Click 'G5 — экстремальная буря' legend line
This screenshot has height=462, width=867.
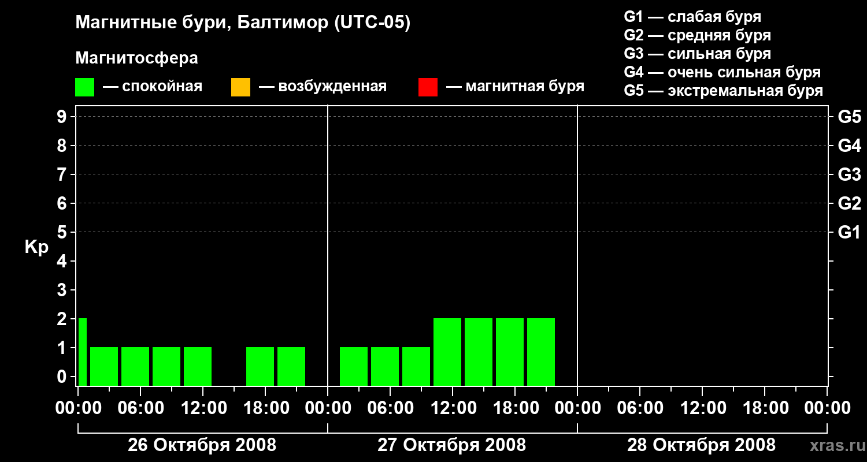coord(724,91)
